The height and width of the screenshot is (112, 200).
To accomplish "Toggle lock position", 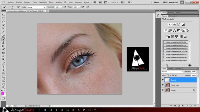I will tap(173, 75).
